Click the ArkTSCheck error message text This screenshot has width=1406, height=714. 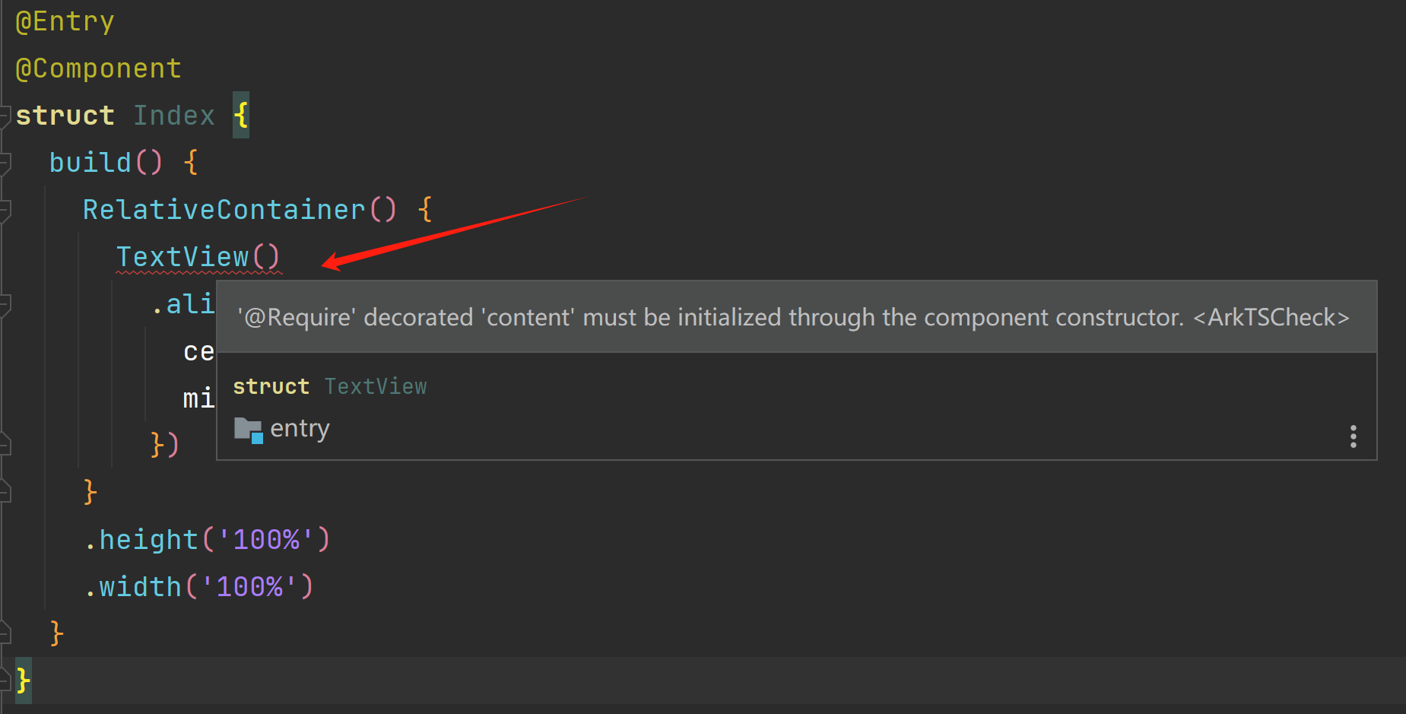(x=792, y=317)
